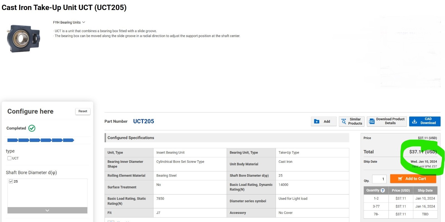
Task: Click the UCT205 part number link
Action: [x=144, y=121]
